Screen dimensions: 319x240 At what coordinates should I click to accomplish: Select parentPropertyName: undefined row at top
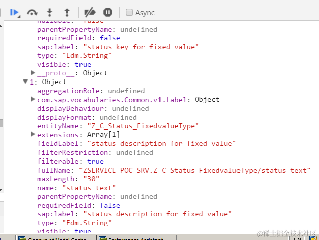click(x=97, y=29)
